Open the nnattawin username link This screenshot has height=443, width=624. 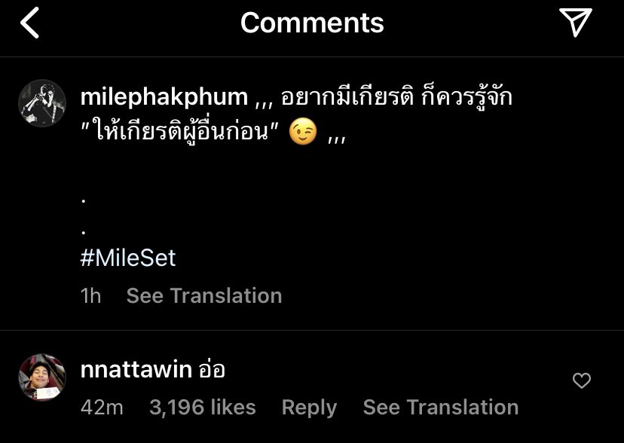[x=136, y=370]
